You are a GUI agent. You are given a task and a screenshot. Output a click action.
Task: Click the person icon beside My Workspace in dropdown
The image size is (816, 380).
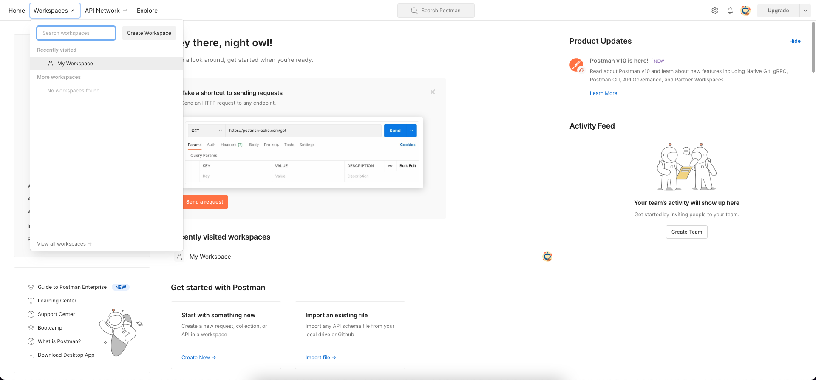coord(51,64)
